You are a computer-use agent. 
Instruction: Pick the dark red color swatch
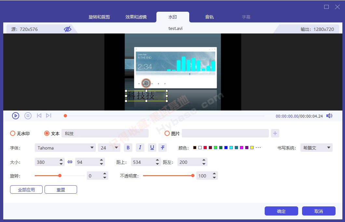coord(210,148)
